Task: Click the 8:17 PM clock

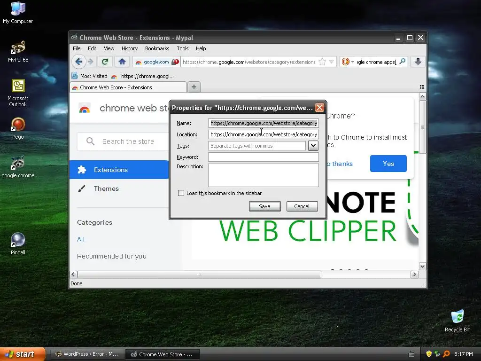Action: (x=464, y=354)
